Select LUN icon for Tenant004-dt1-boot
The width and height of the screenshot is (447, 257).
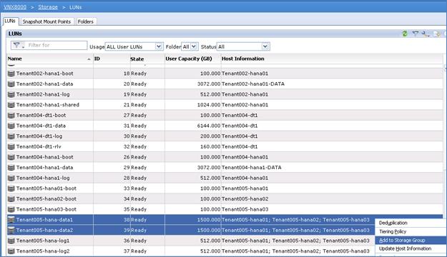tap(11, 115)
